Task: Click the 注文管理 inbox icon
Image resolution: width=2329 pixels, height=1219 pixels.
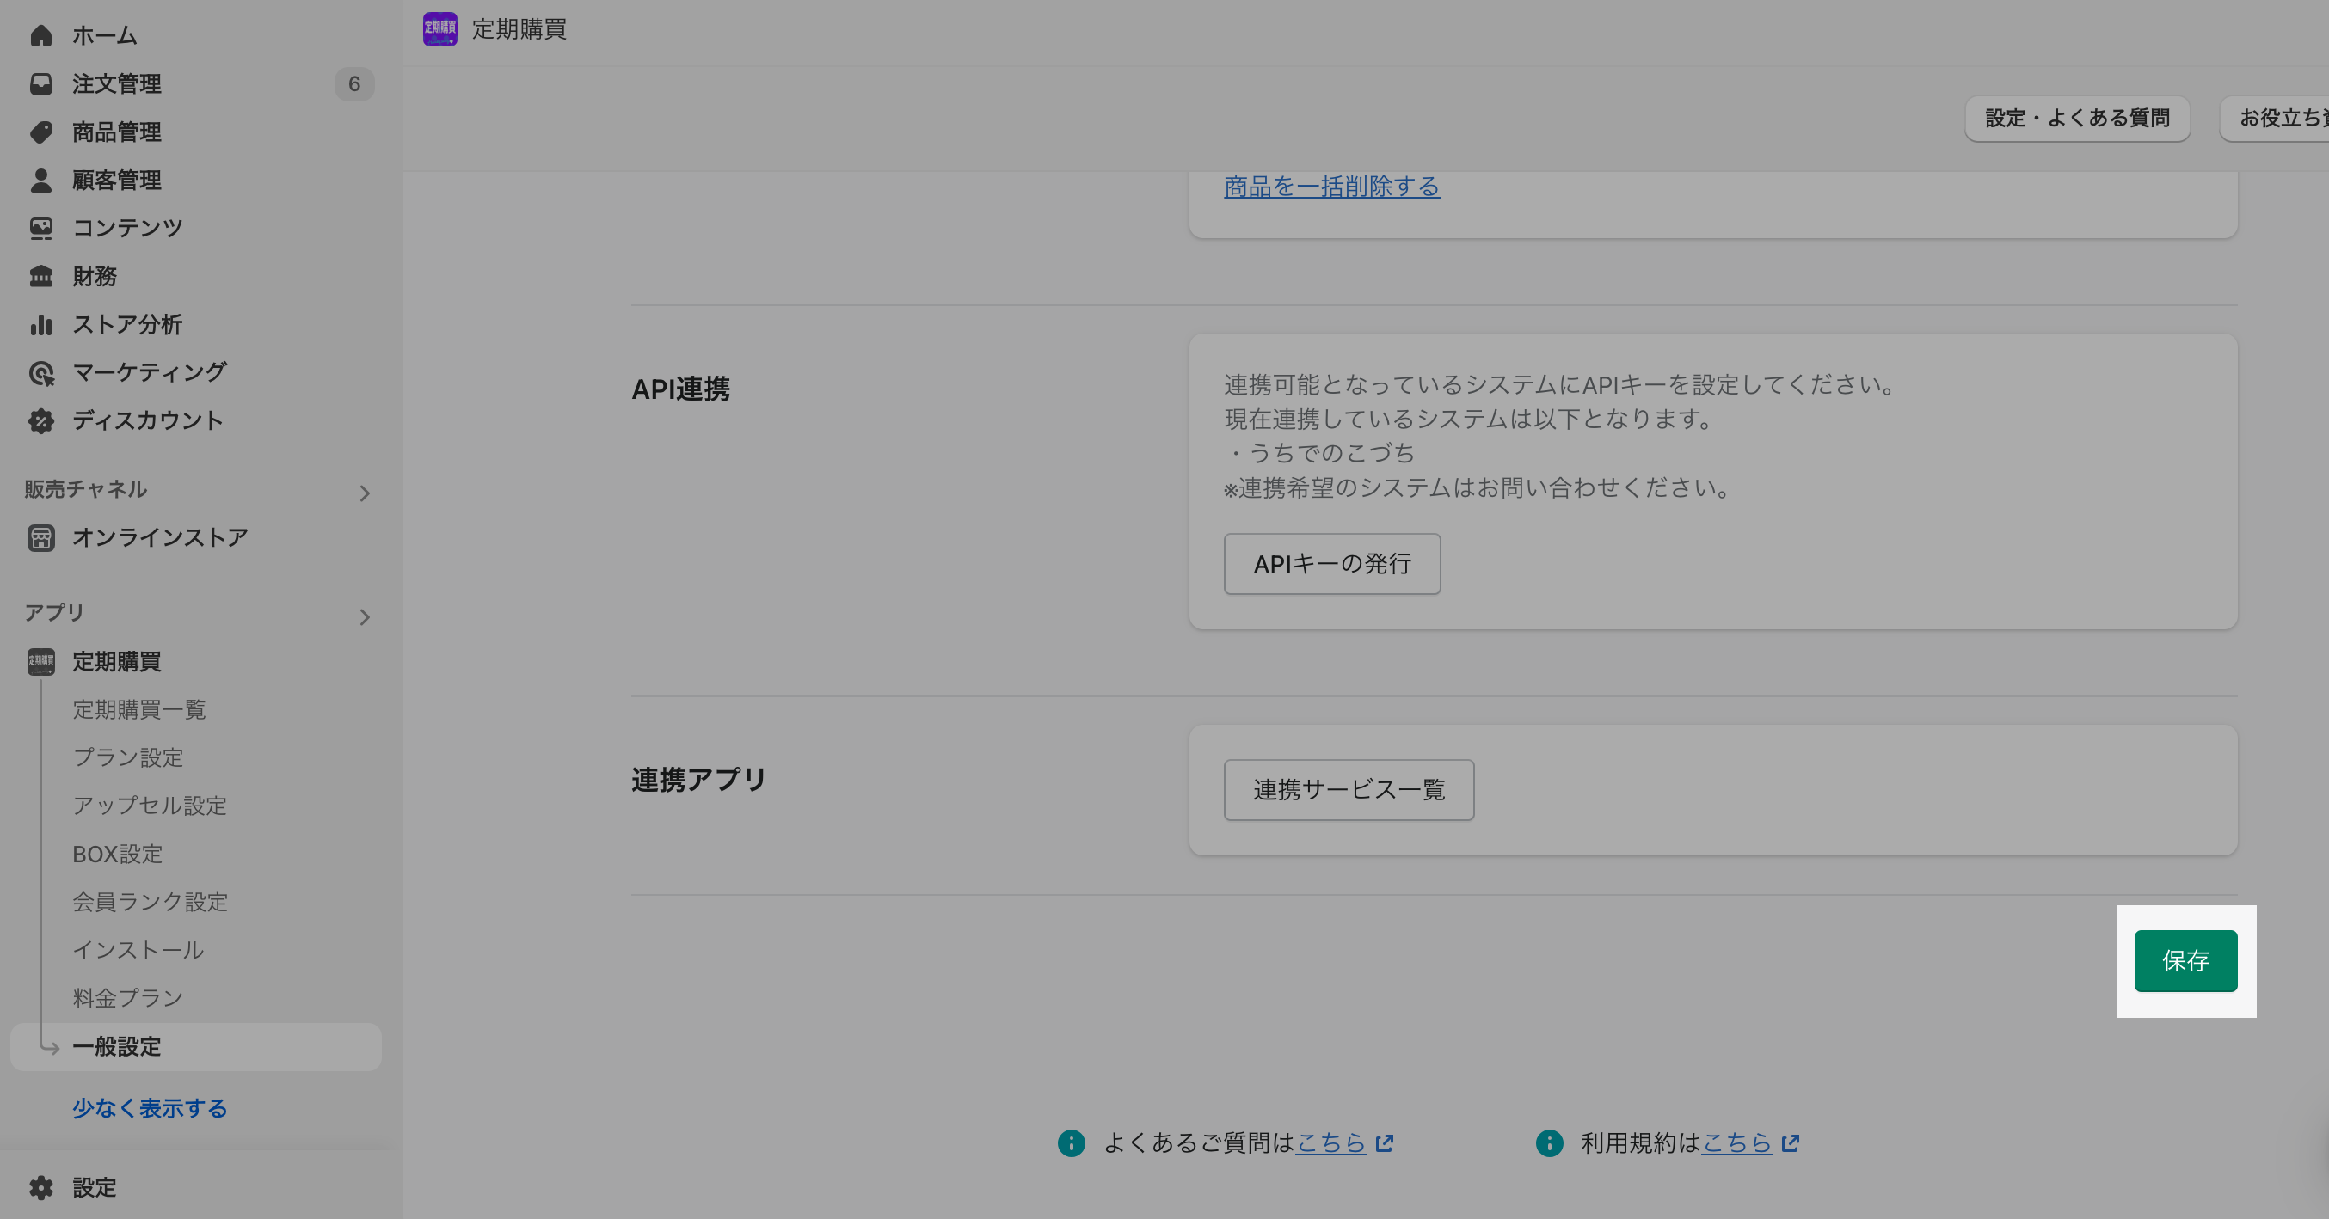Action: (x=40, y=84)
